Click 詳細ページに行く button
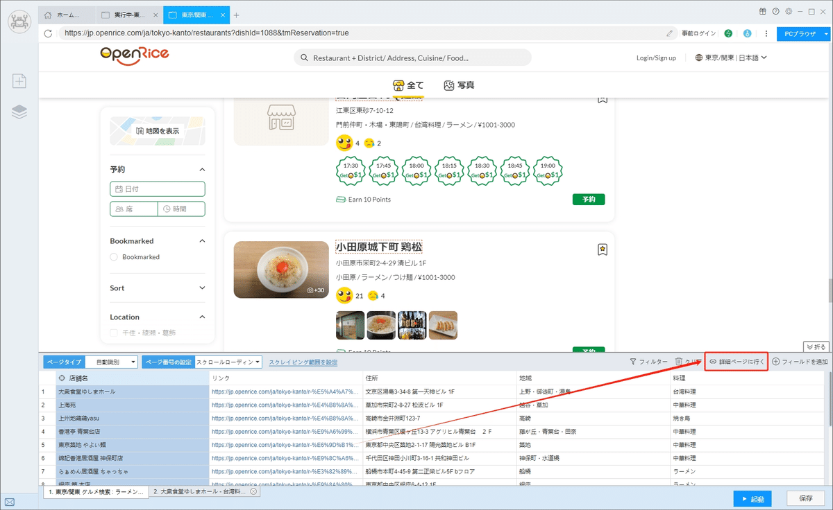The image size is (833, 510). pos(737,362)
